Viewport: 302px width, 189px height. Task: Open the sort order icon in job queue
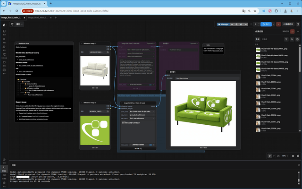tap(292, 39)
